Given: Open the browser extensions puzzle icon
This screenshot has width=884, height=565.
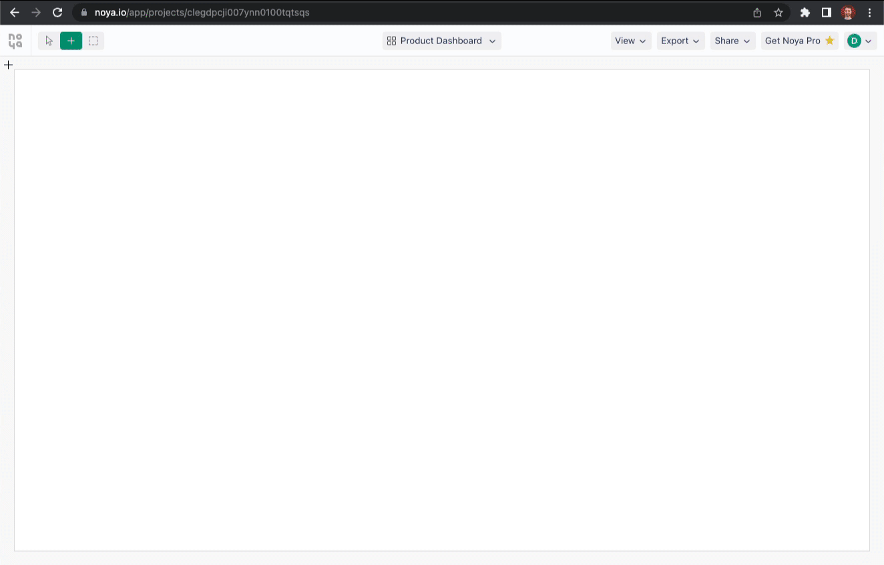Looking at the screenshot, I should (805, 12).
